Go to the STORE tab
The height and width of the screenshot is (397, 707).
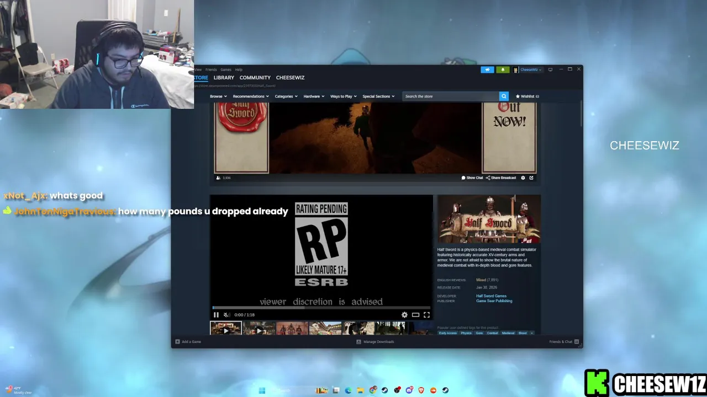tap(201, 78)
